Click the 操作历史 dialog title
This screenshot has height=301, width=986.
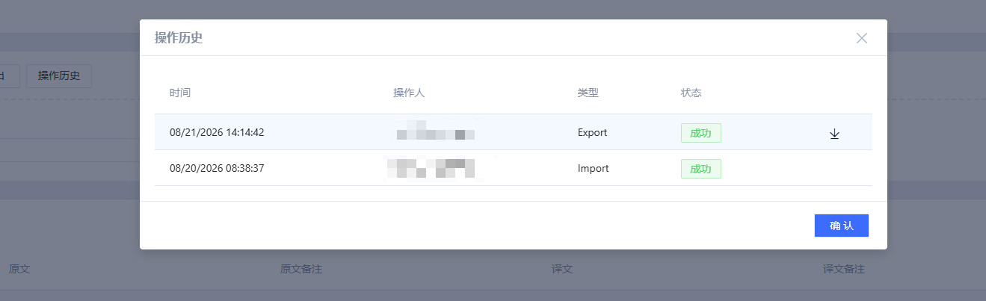coord(179,38)
